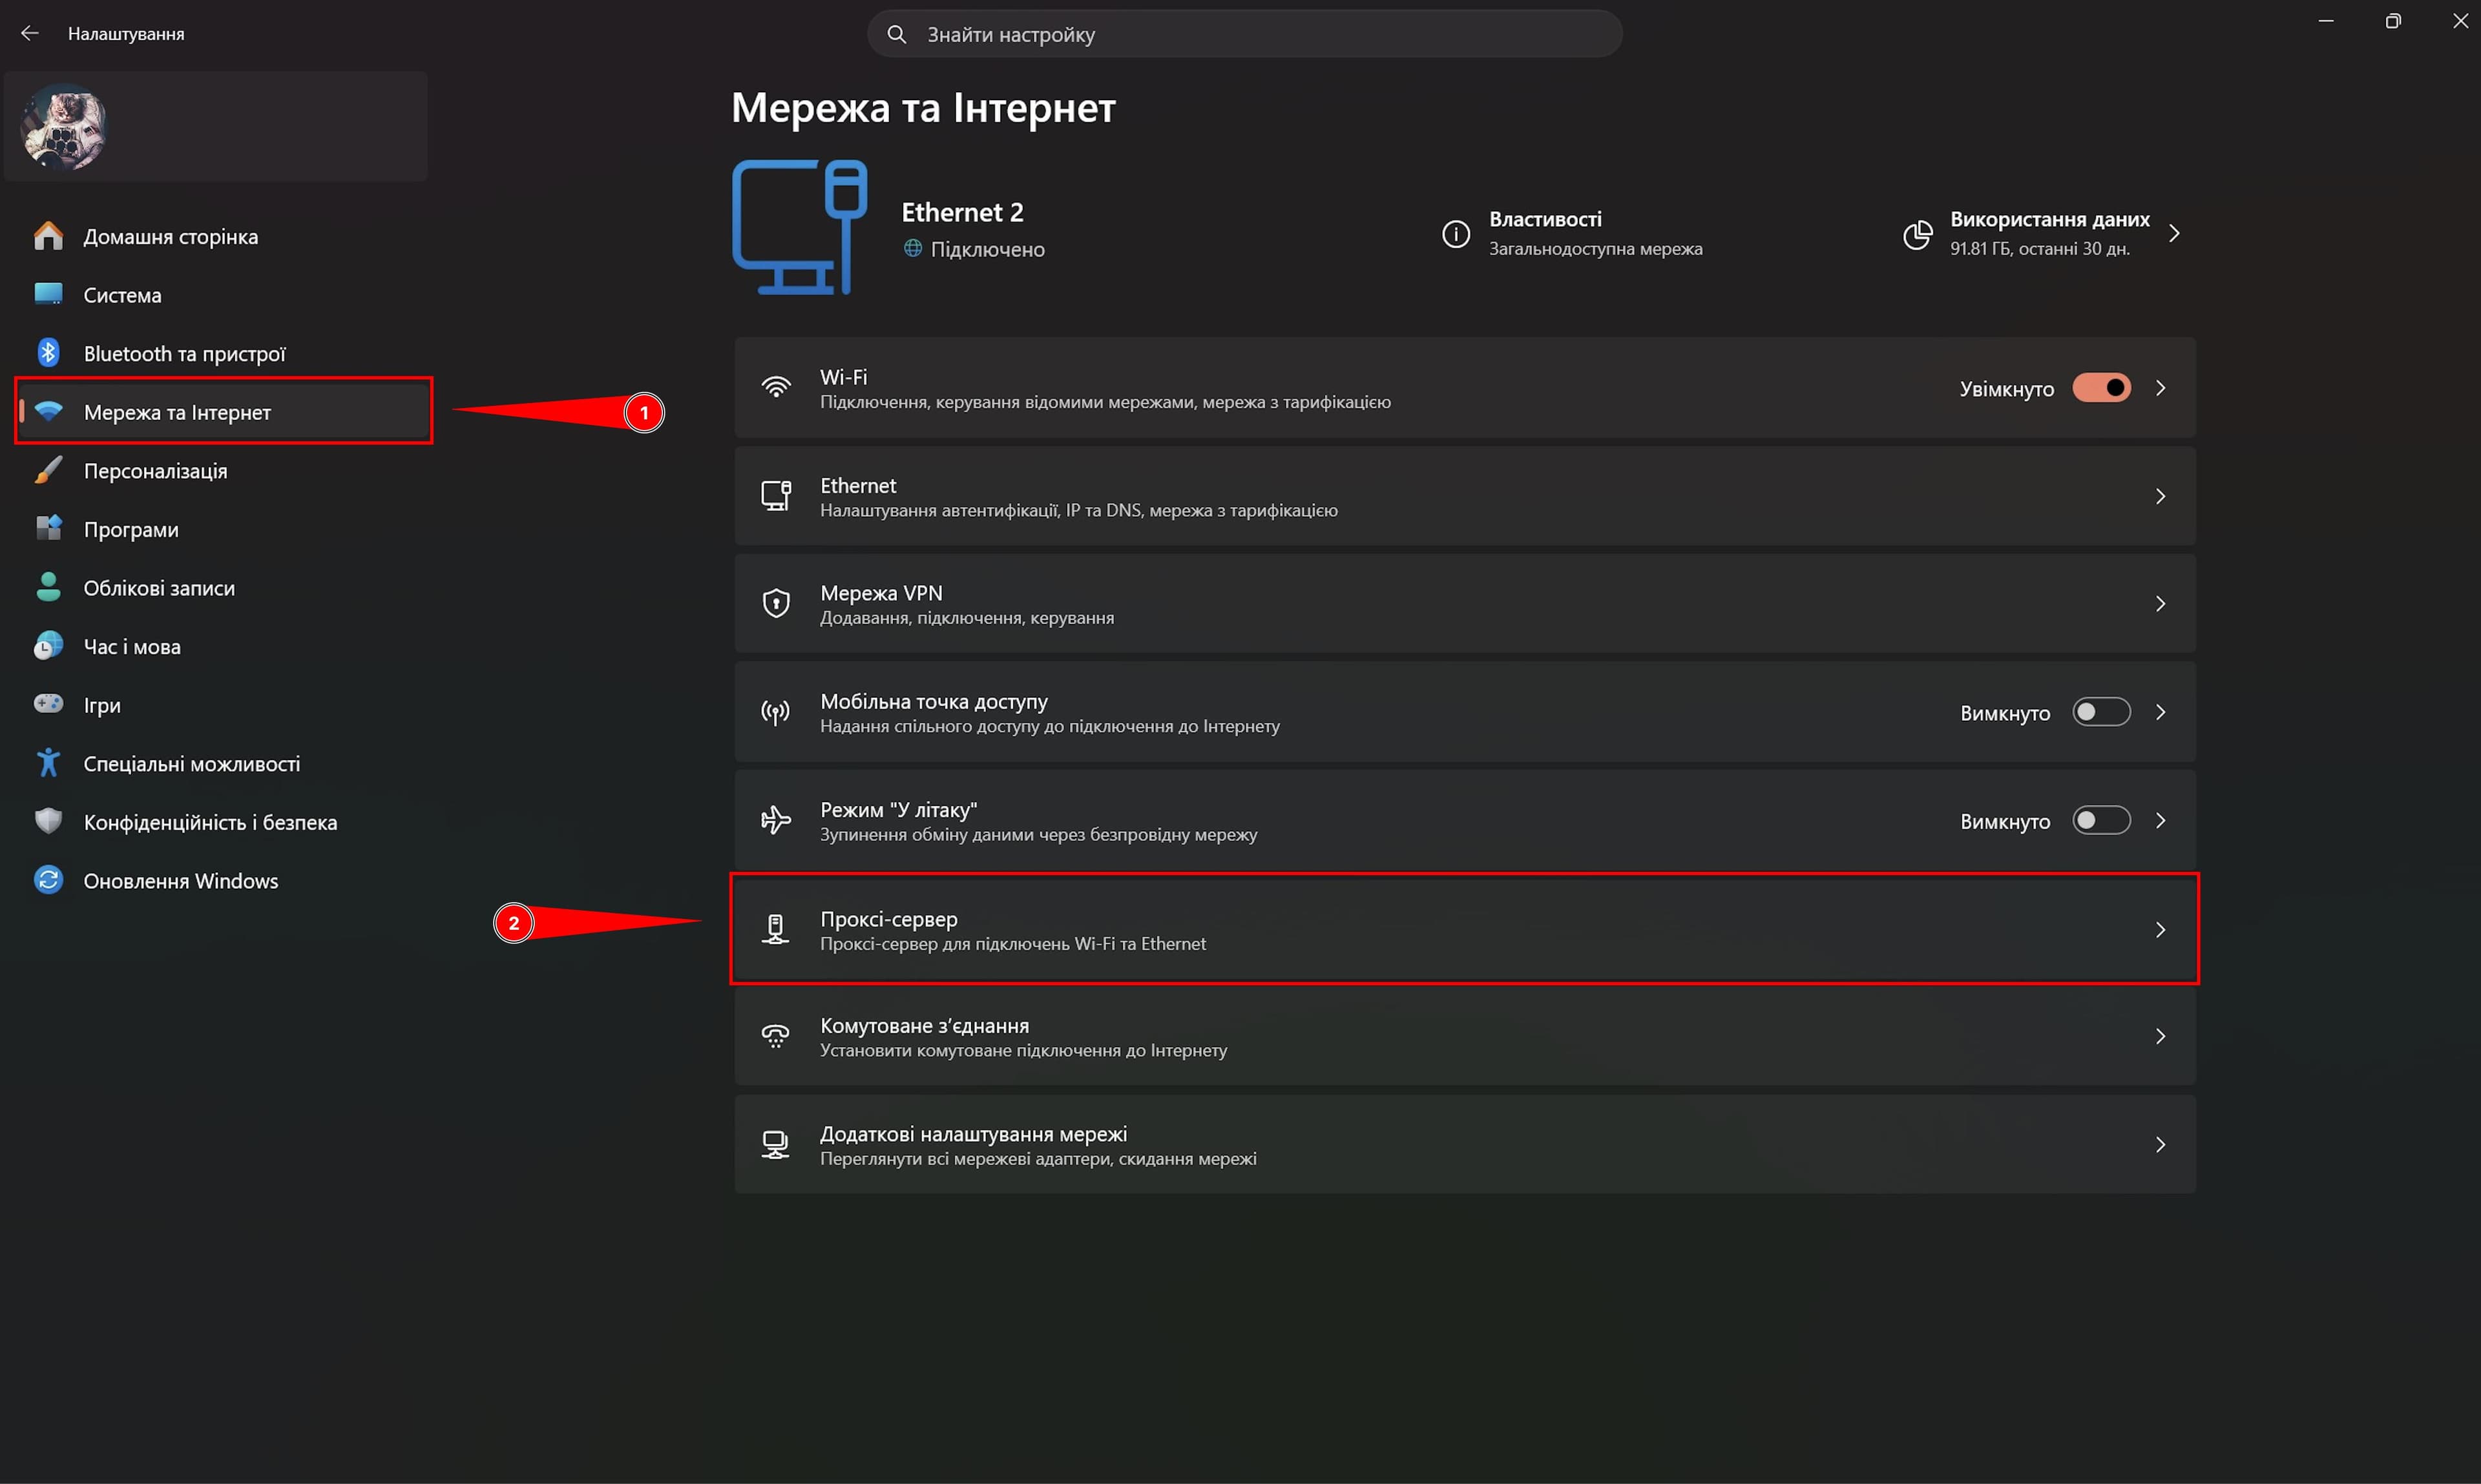This screenshot has width=2481, height=1484.
Task: Expand Wi-Fi settings with chevron
Action: 2161,388
